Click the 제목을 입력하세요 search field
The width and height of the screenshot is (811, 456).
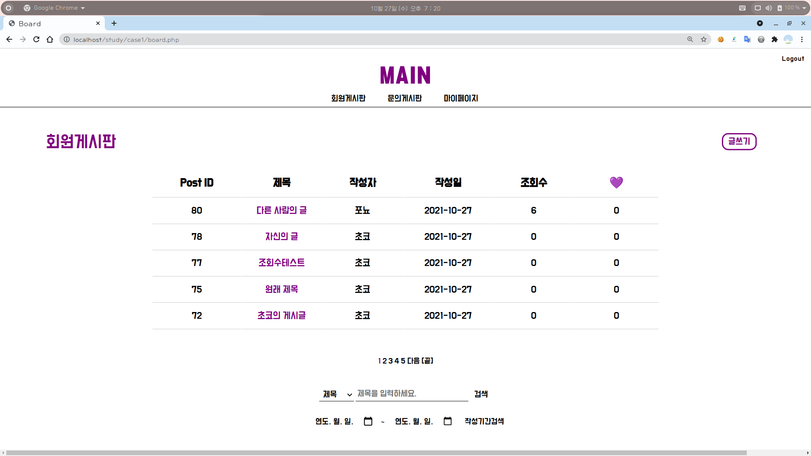(411, 394)
